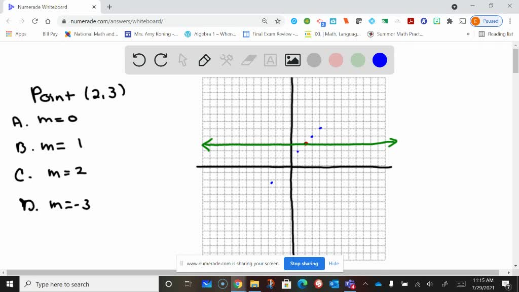
Task: Select the blue color swatch
Action: [379, 60]
